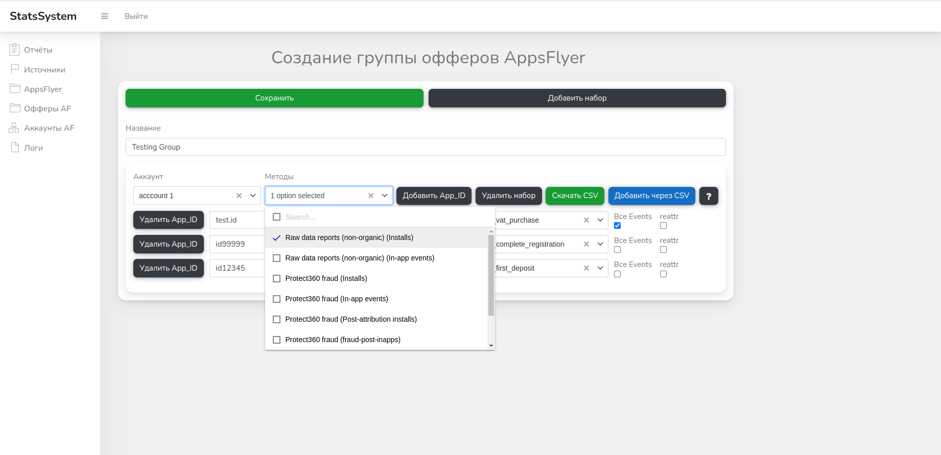Enable Все Events for complete_registration row
Image resolution: width=941 pixels, height=455 pixels.
tap(618, 250)
